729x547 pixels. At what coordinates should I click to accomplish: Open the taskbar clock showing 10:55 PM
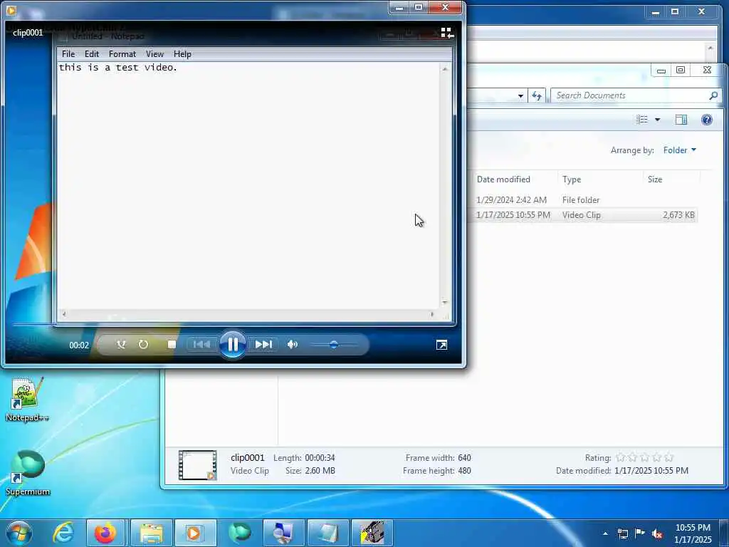coord(693,533)
